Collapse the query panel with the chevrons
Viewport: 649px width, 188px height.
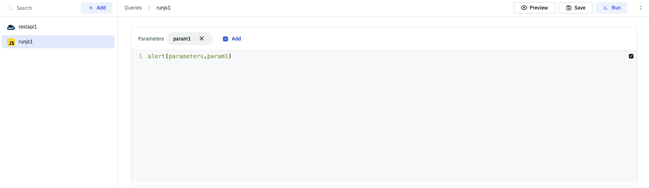click(x=640, y=8)
